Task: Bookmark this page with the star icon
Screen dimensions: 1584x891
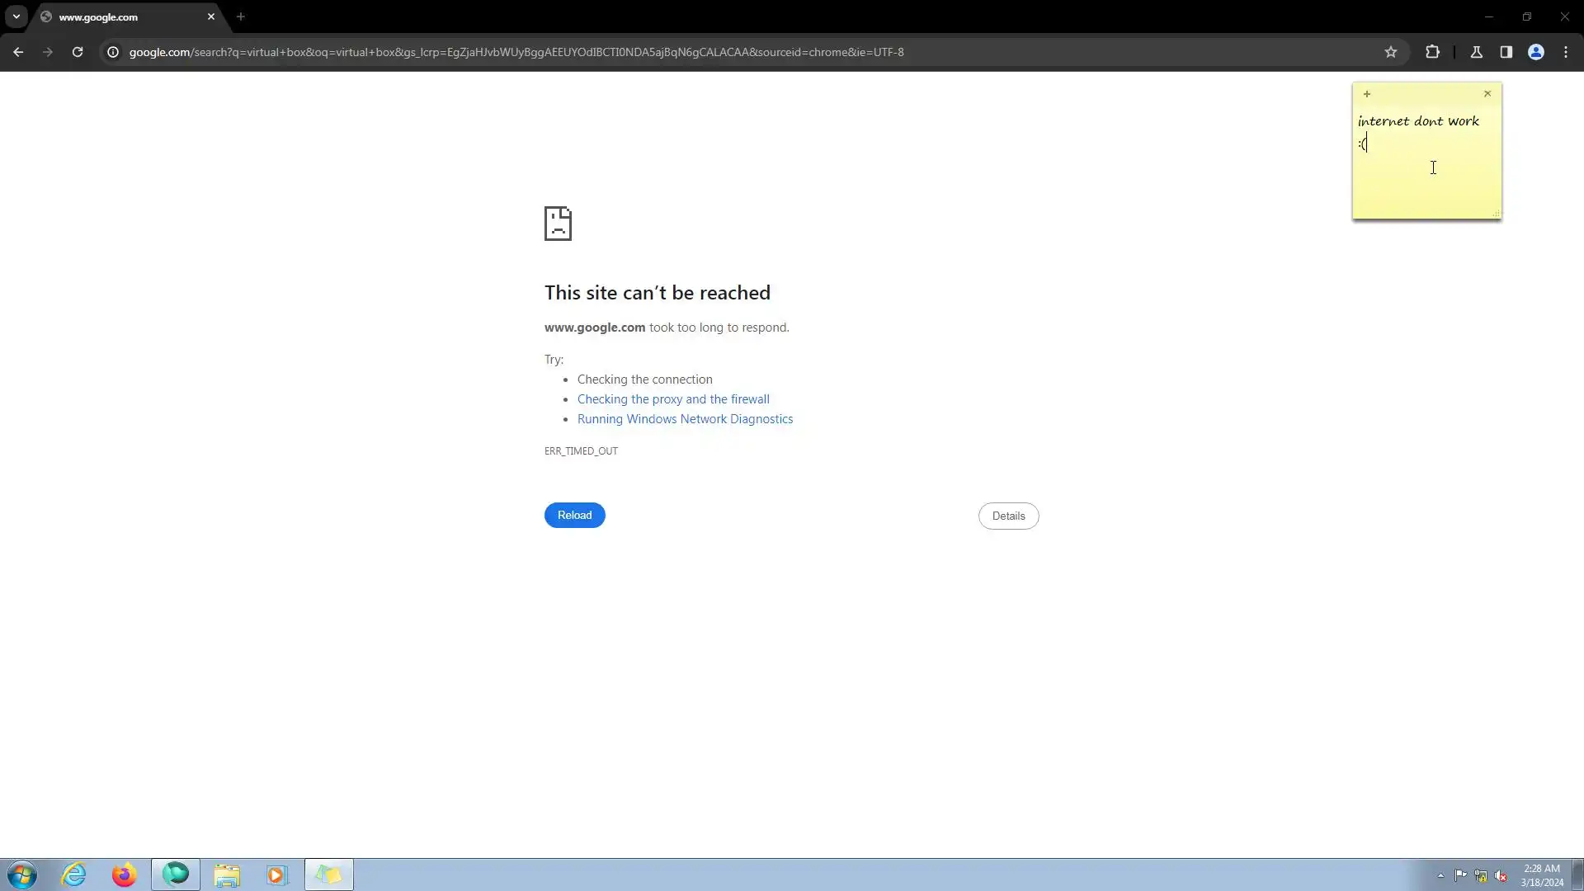Action: point(1391,52)
